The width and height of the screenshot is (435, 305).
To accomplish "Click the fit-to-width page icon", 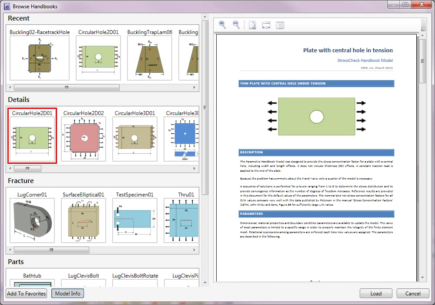I will [266, 25].
